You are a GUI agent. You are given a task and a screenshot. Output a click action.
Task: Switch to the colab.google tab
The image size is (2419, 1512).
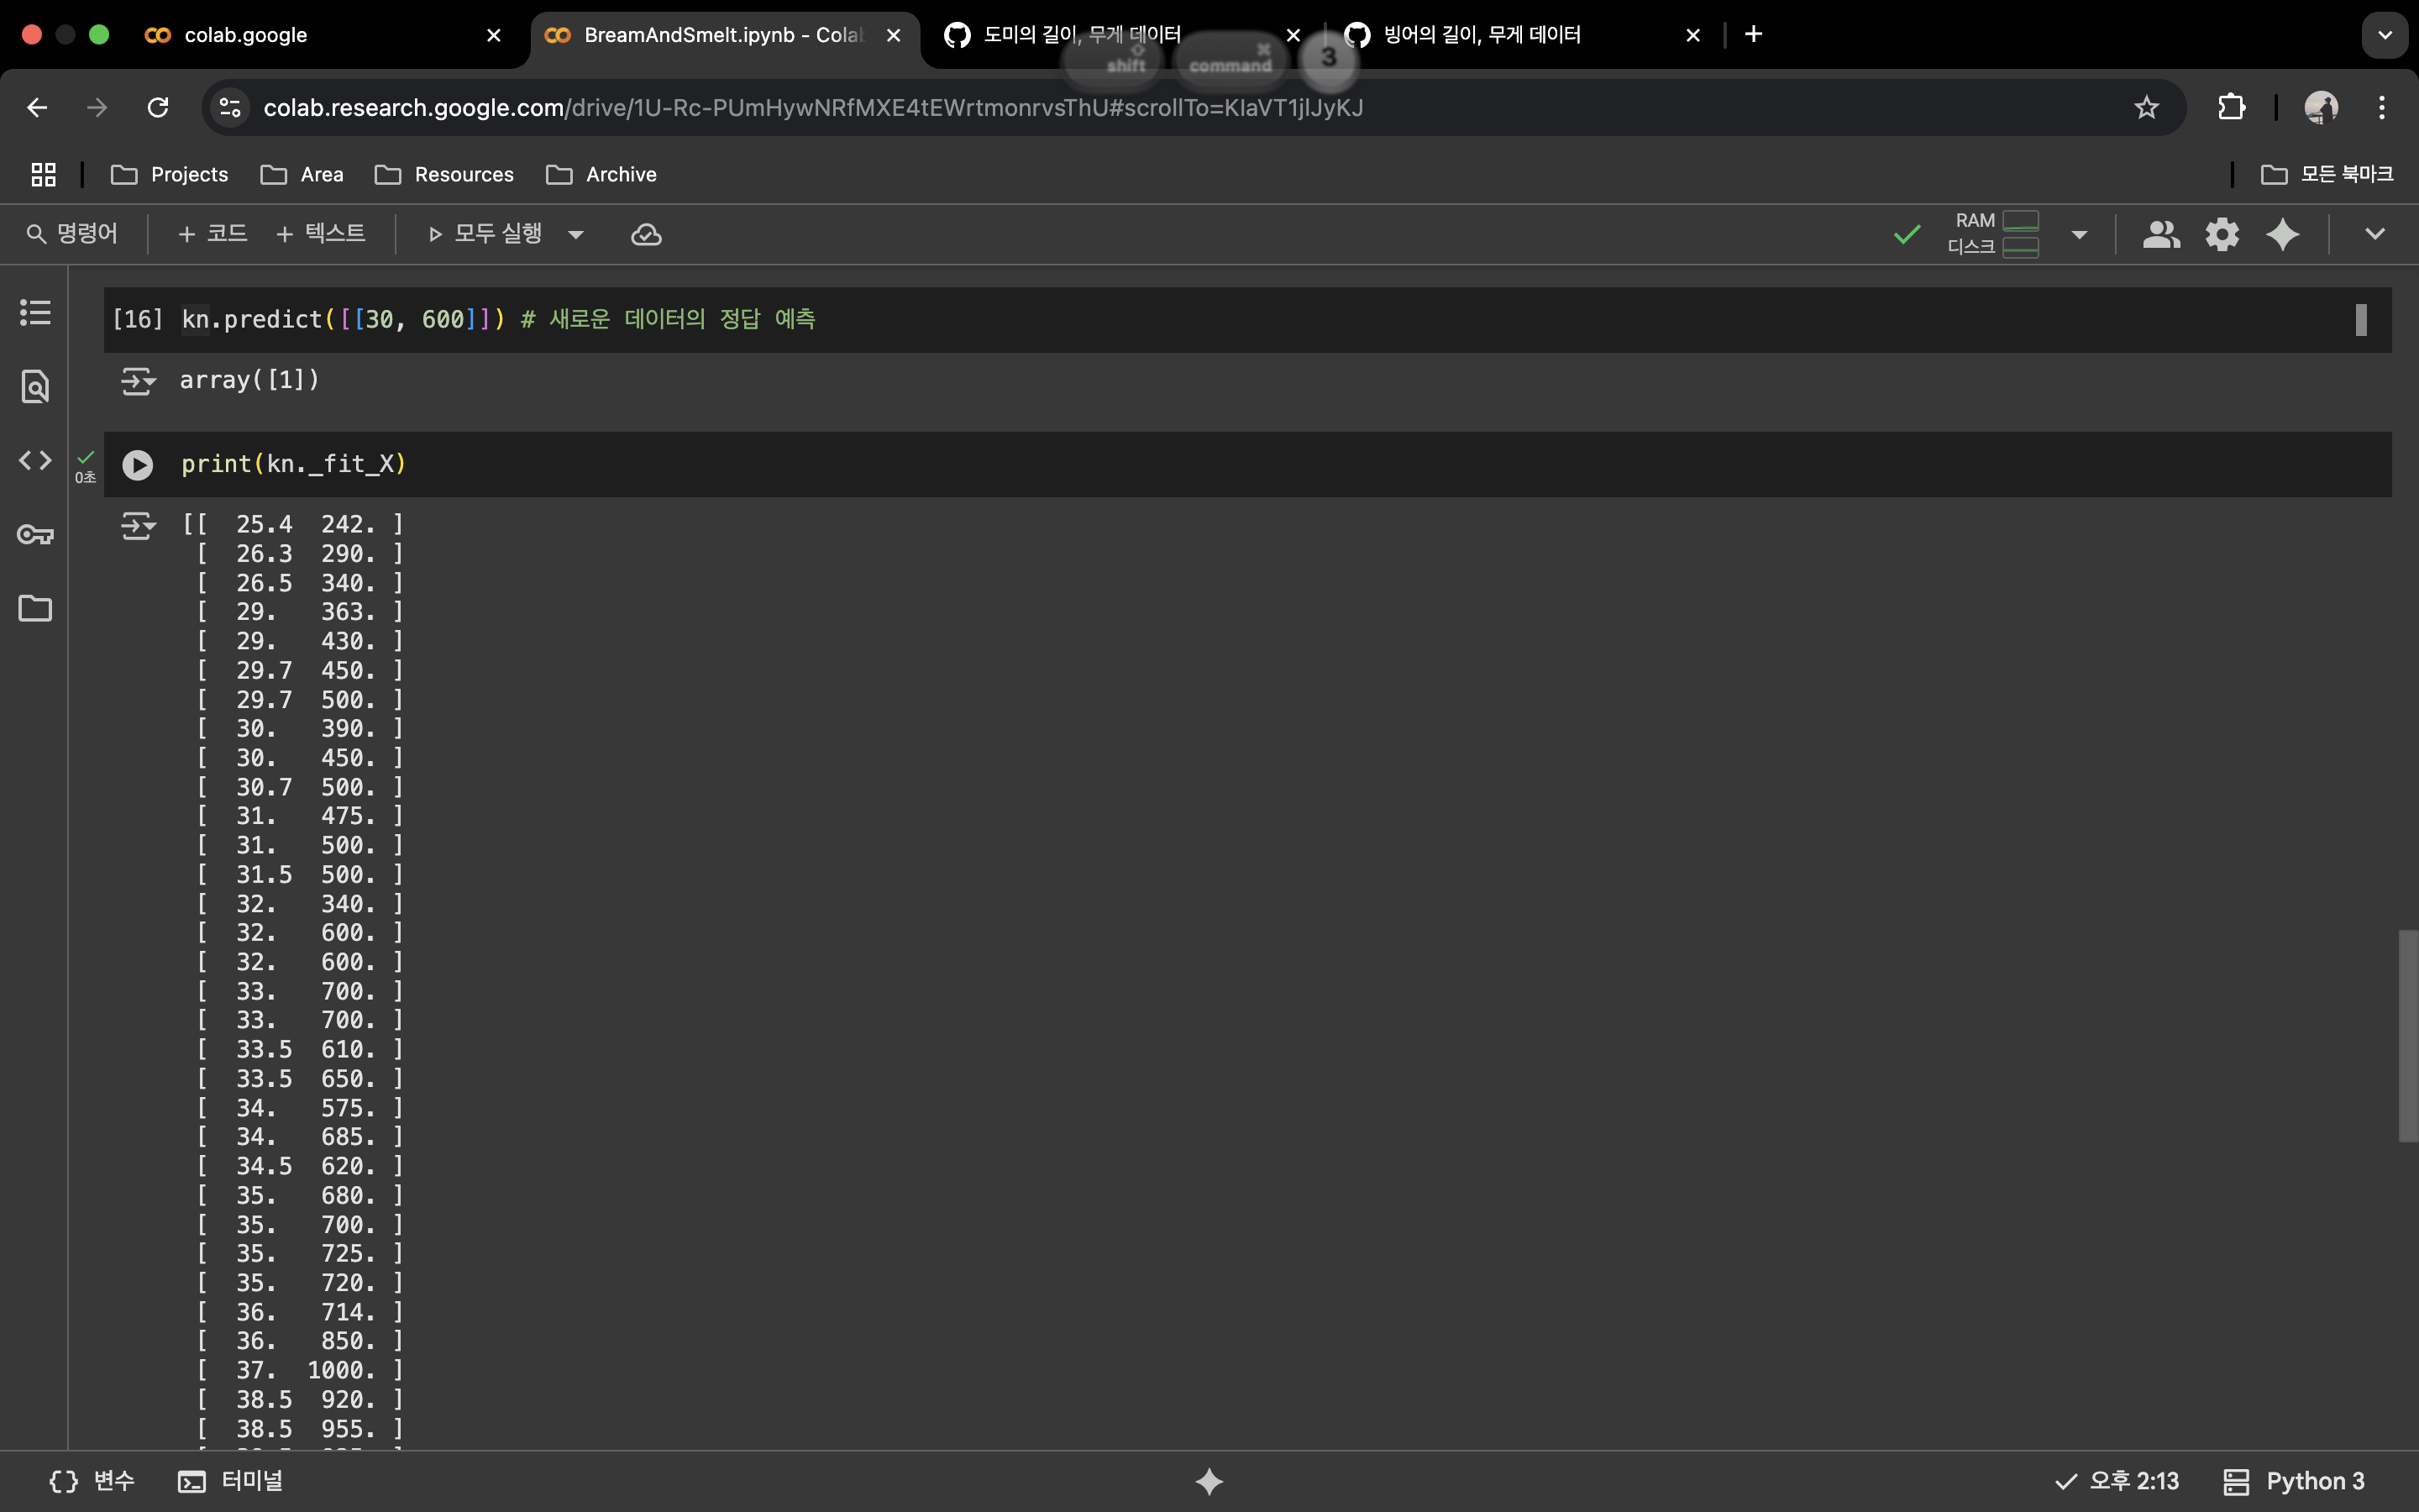click(x=245, y=35)
